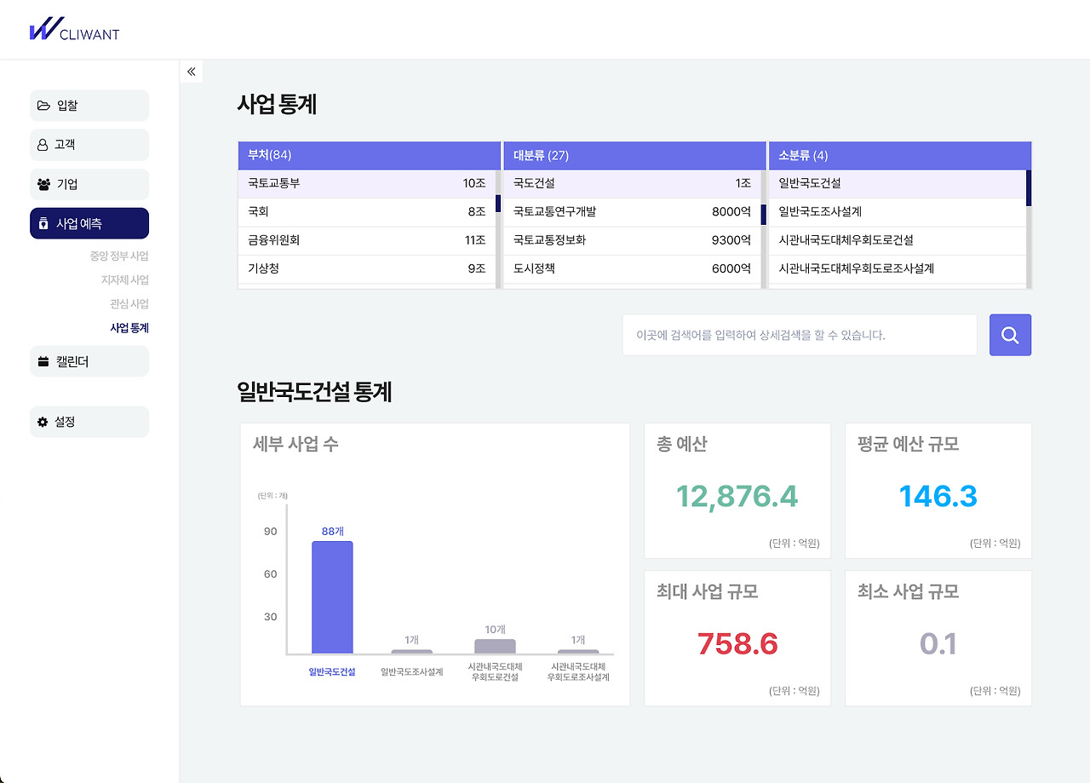The image size is (1090, 783).
Task: Select 금융위원회 in the 부처 list
Action: coord(366,240)
